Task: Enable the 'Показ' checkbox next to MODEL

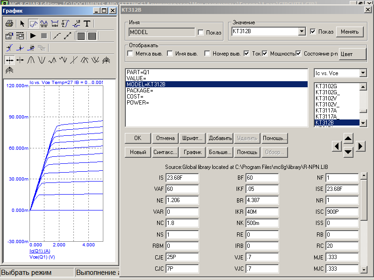Action: [201, 32]
